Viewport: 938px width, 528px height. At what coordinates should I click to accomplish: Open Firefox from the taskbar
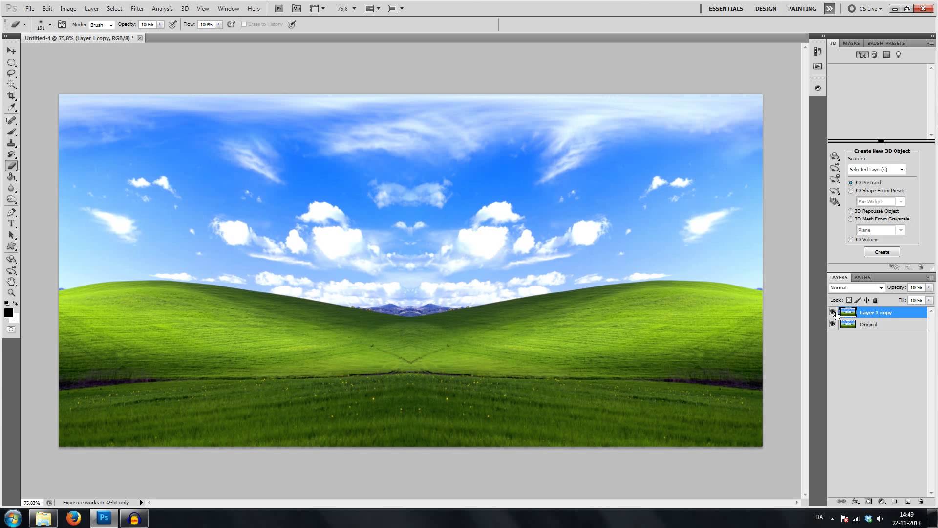point(73,518)
